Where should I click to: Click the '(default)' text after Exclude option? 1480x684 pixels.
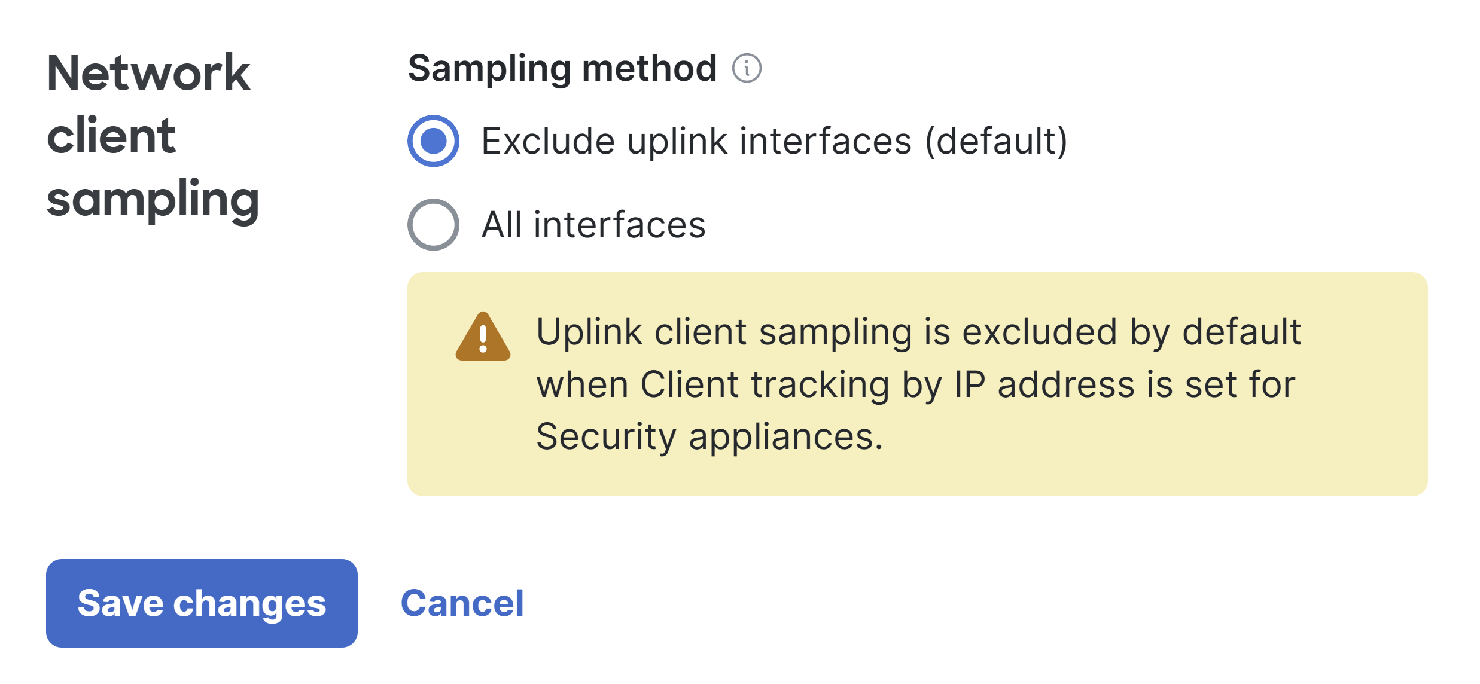(997, 142)
